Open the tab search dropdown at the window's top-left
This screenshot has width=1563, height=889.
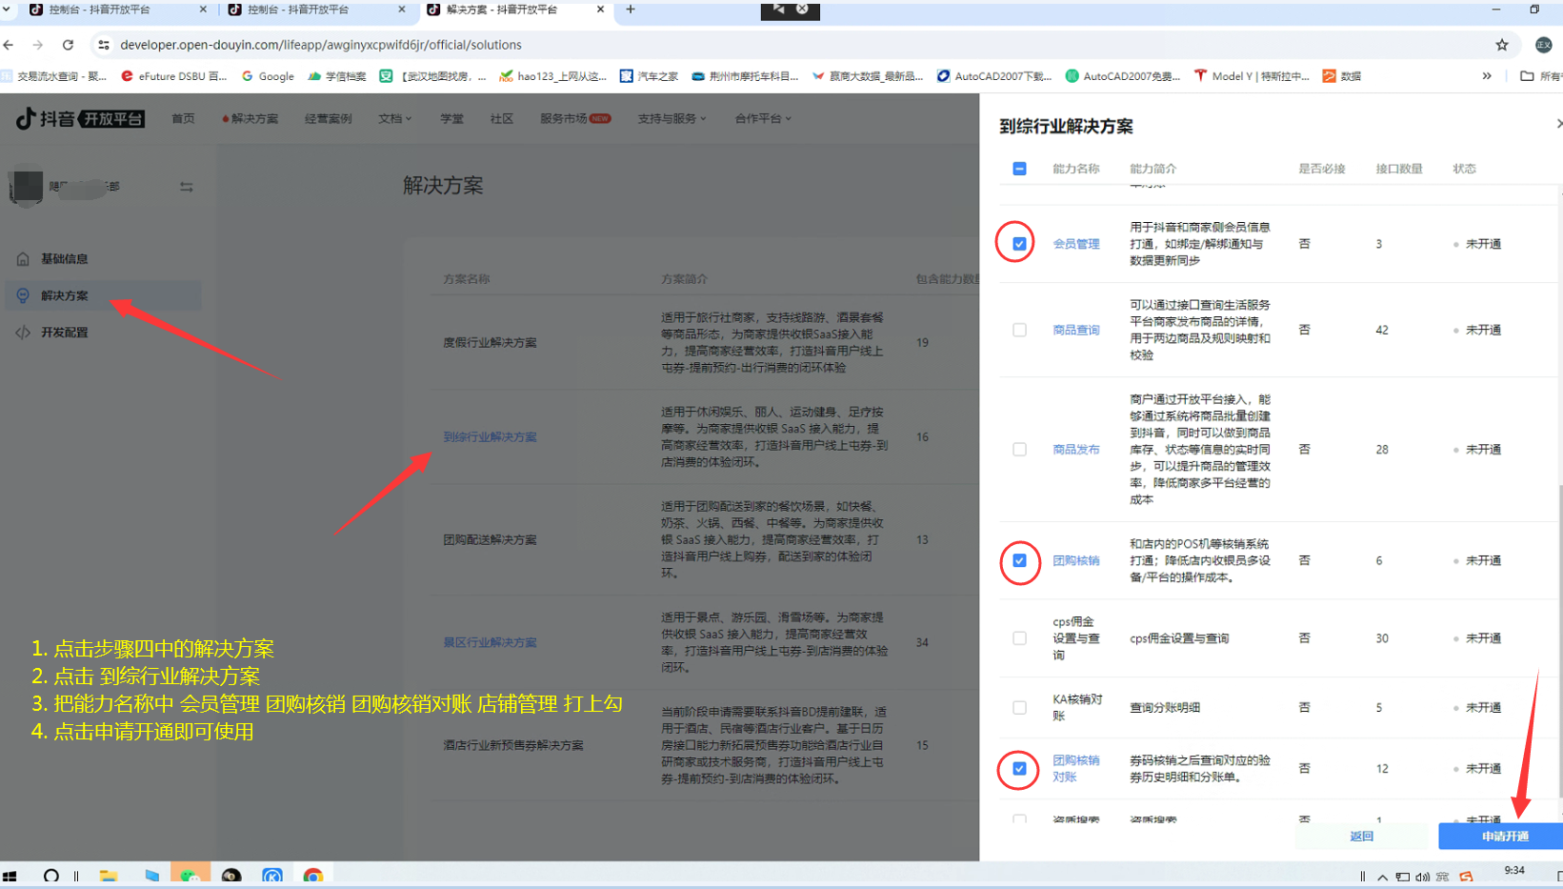click(7, 9)
